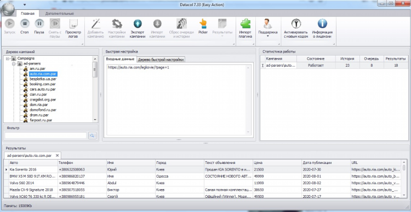Screen dimensions: 411x212
Task: Click the filter search magnifier button
Action: 92,136
